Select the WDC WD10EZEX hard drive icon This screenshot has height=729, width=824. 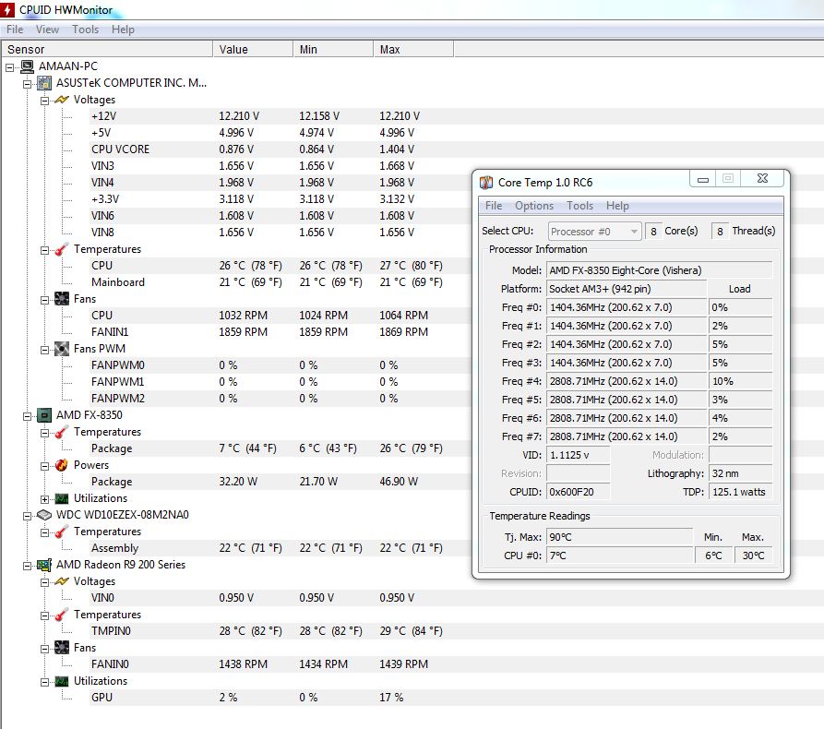44,515
